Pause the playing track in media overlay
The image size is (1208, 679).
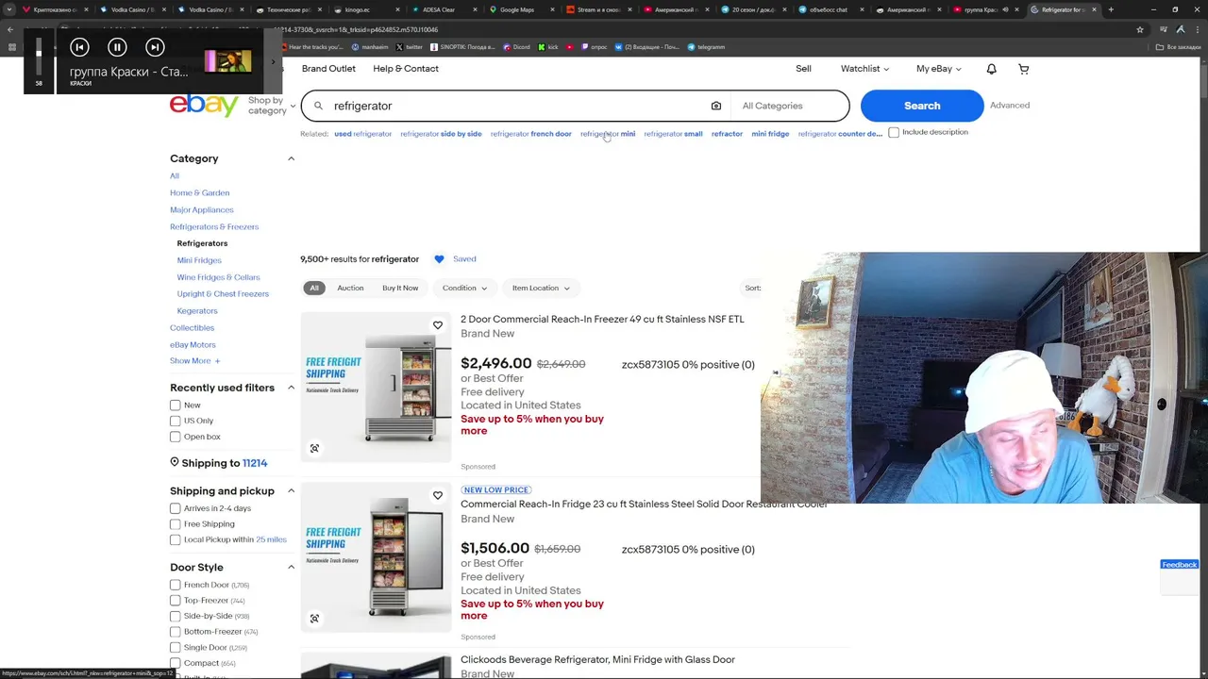coord(117,47)
